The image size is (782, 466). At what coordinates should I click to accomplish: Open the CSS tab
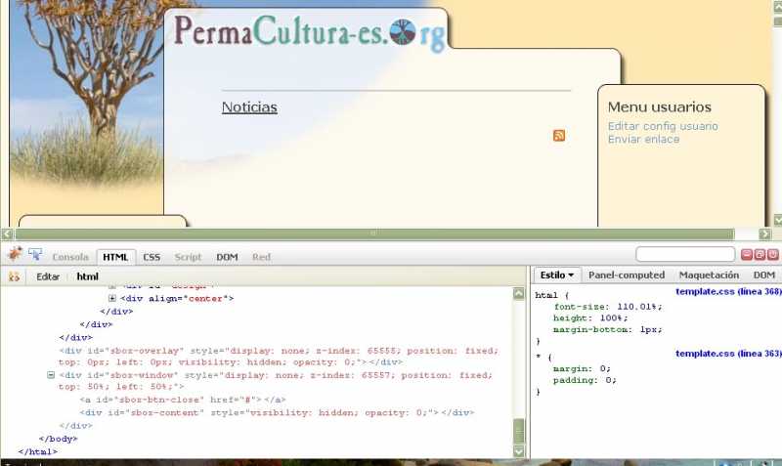152,257
